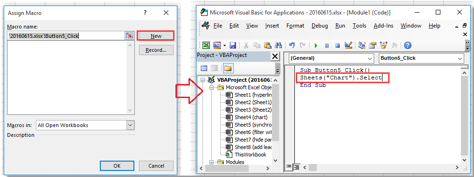
Task: Collapse Microsoft Excel Objects folder
Action: point(212,87)
